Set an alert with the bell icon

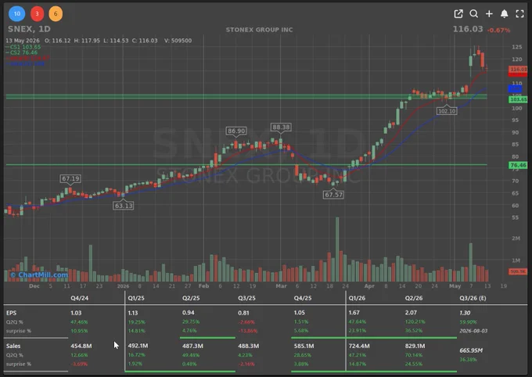point(504,13)
